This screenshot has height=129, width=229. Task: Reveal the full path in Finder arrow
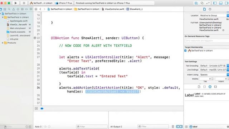223,30
